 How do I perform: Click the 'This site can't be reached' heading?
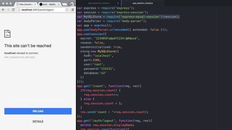[28, 46]
